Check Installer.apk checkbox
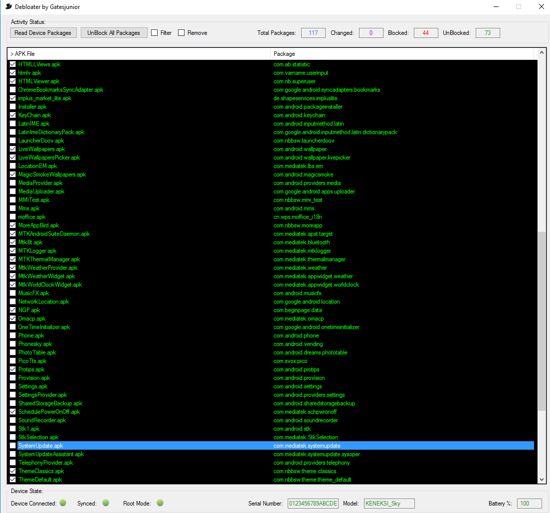This screenshot has width=550, height=513. 12,107
